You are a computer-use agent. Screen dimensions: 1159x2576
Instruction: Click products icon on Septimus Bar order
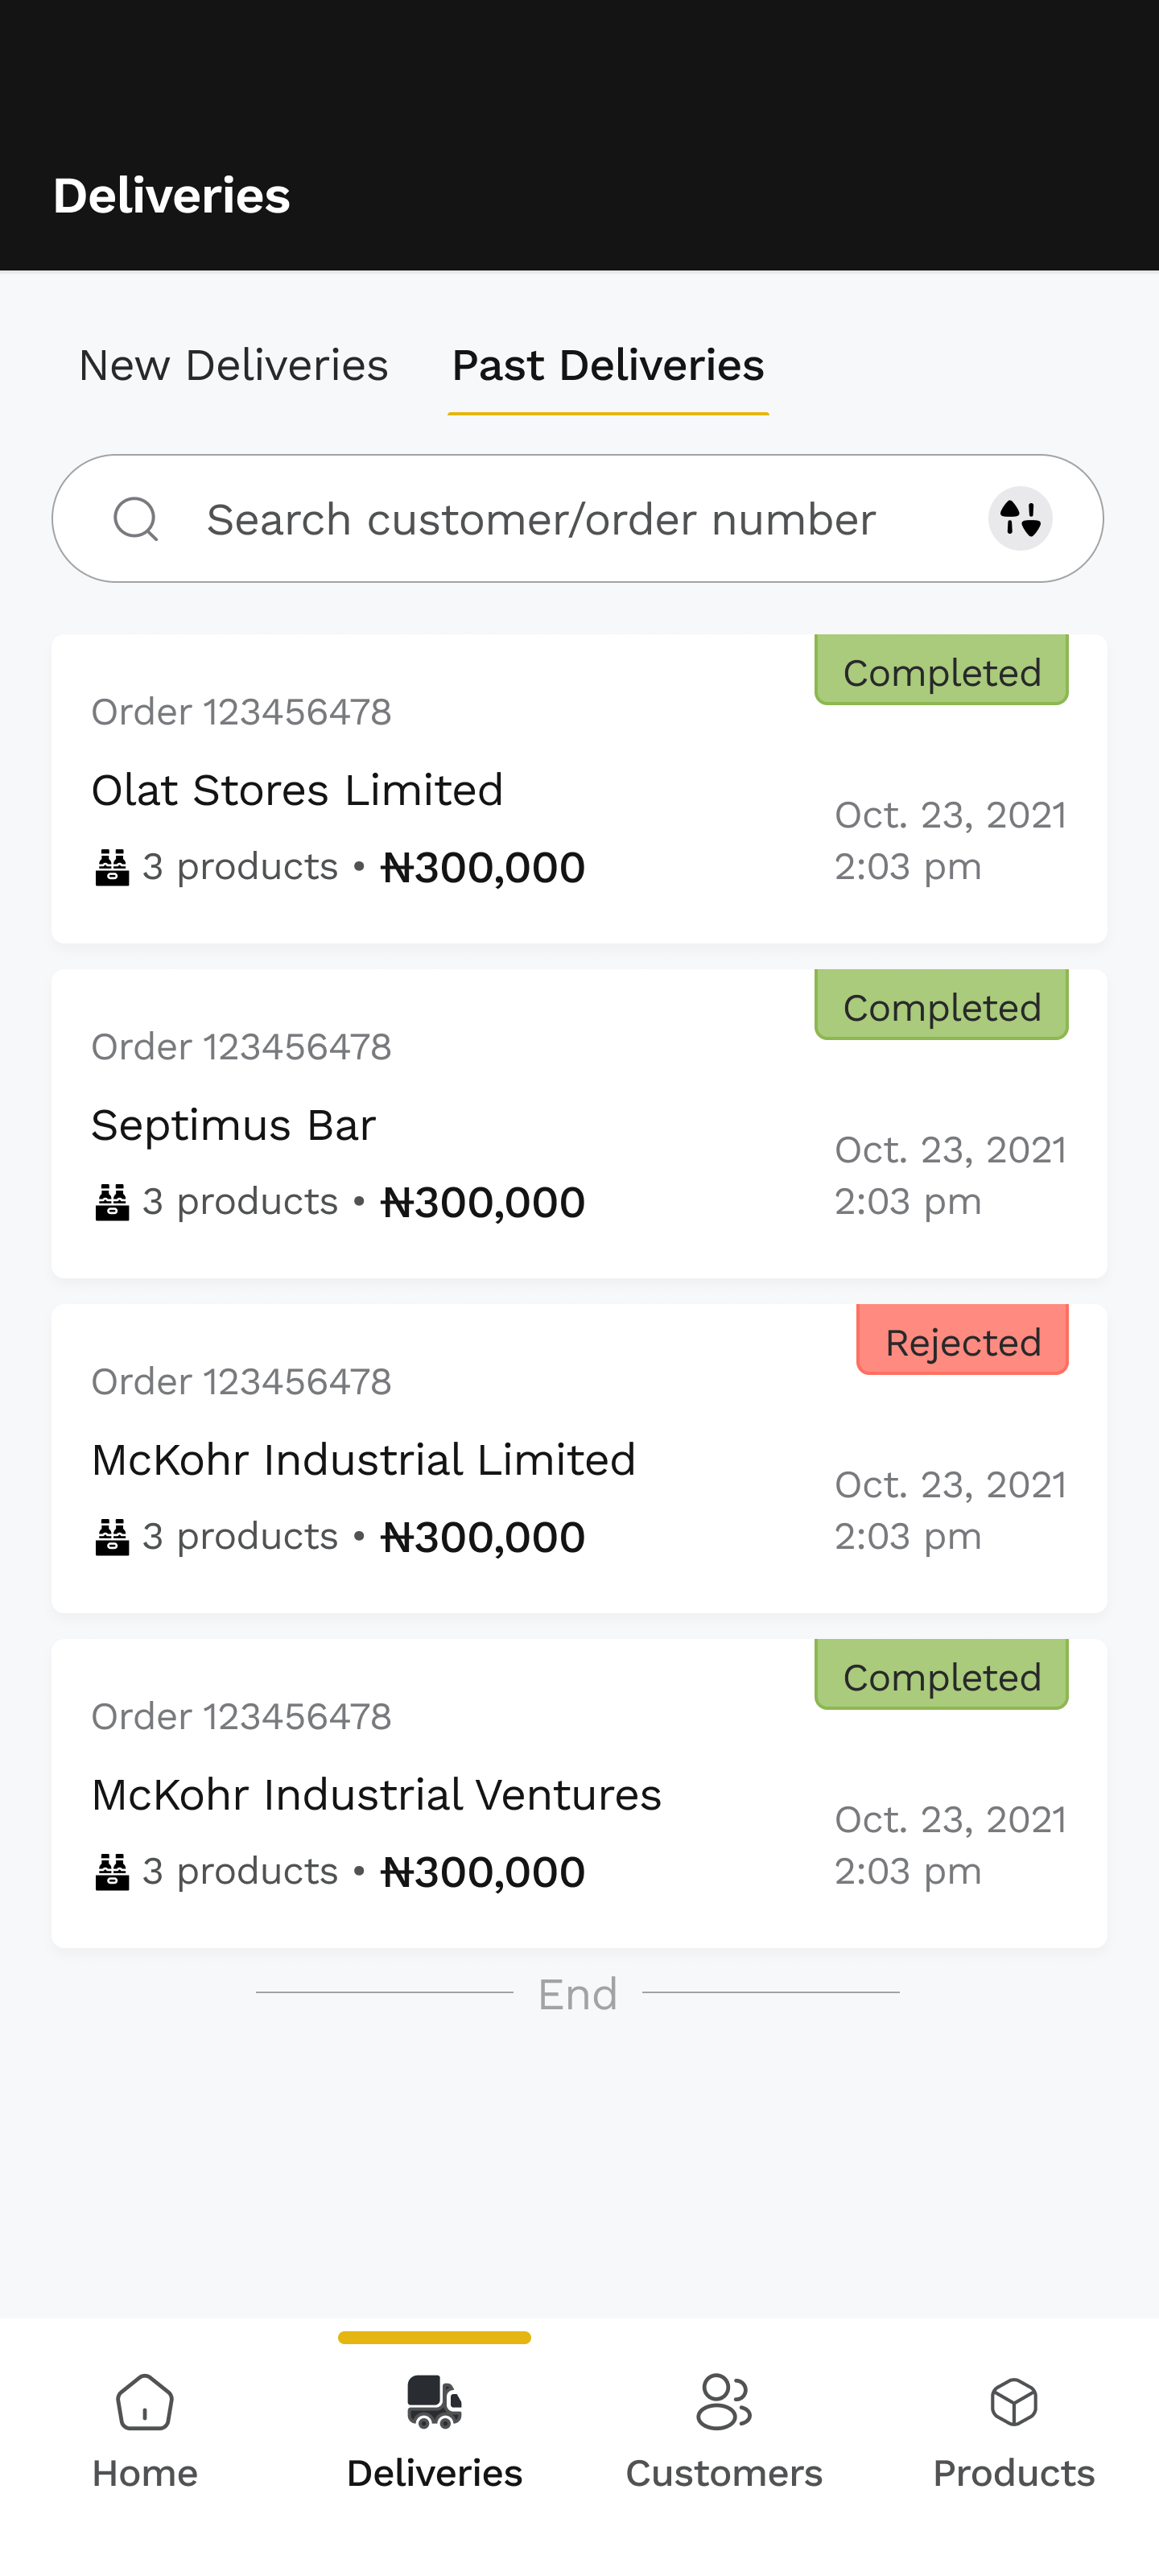tap(112, 1202)
